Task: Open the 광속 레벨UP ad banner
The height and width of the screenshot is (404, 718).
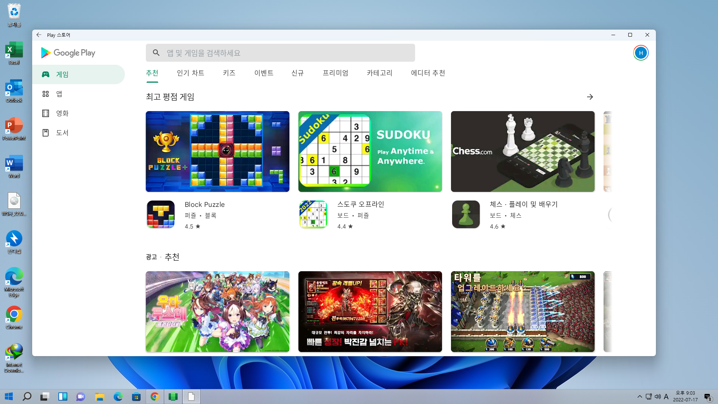Action: [370, 312]
